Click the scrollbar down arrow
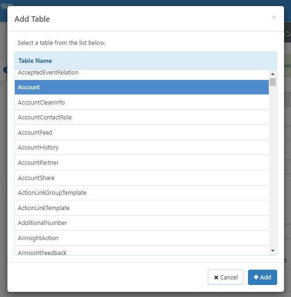 pyautogui.click(x=272, y=250)
